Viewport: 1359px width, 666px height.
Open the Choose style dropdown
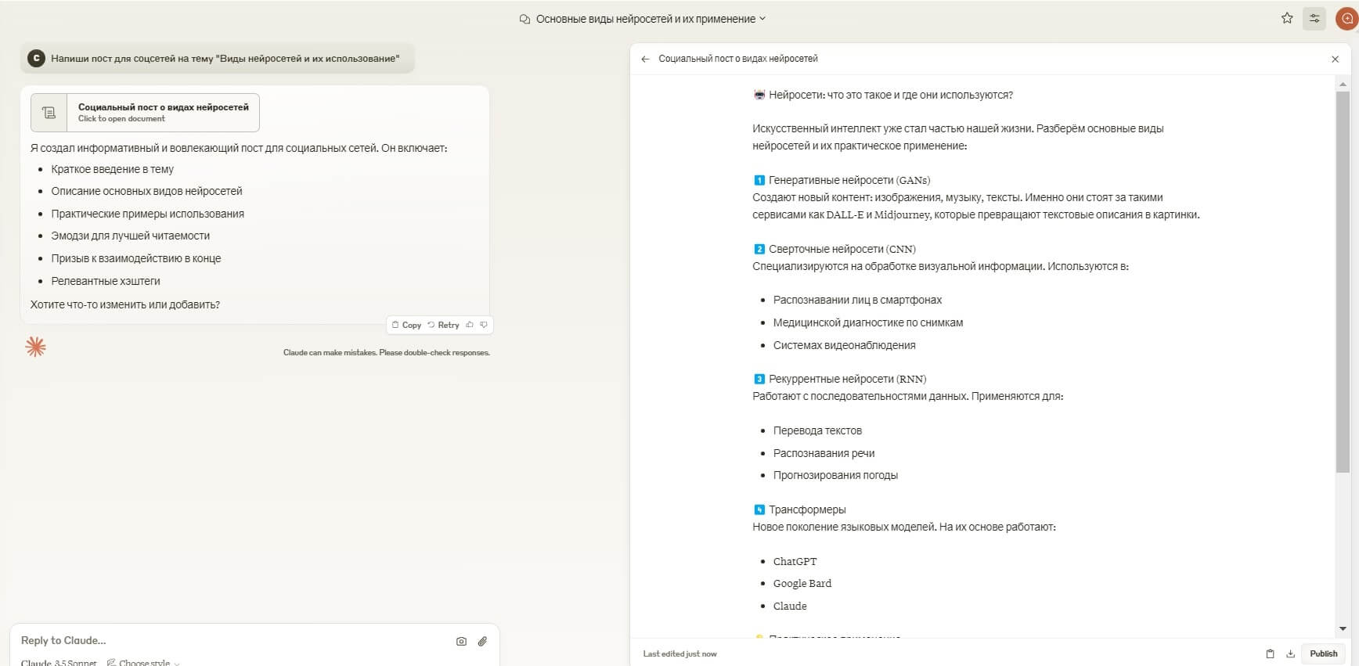(x=143, y=662)
